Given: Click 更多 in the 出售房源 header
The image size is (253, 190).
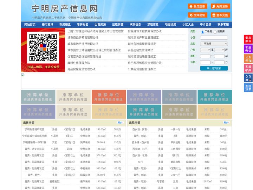Looking at the screenshot, I should pos(121,123).
